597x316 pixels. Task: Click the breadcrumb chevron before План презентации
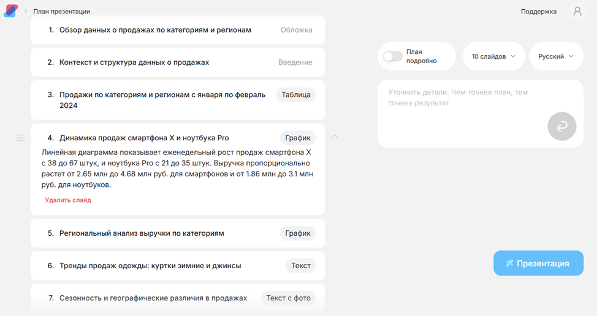pyautogui.click(x=26, y=11)
